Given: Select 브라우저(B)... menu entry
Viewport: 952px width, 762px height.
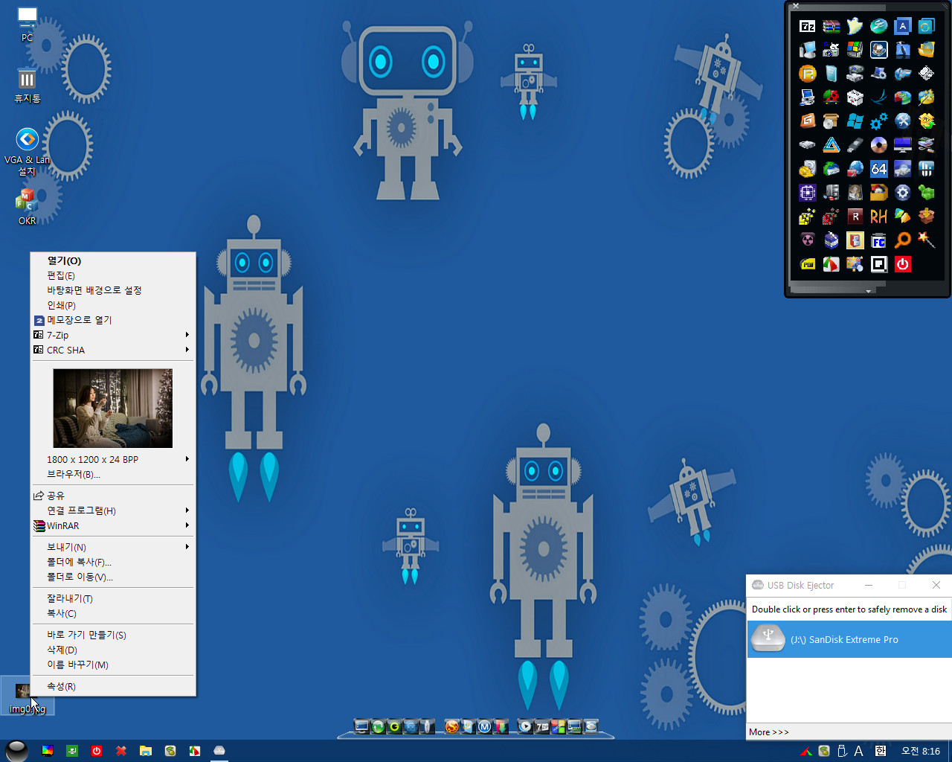Looking at the screenshot, I should pyautogui.click(x=113, y=474).
